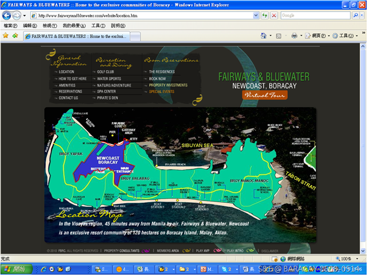Viewport: 367px width, 275px height.
Task: Click the browser Back arrow button
Action: click(x=6, y=15)
